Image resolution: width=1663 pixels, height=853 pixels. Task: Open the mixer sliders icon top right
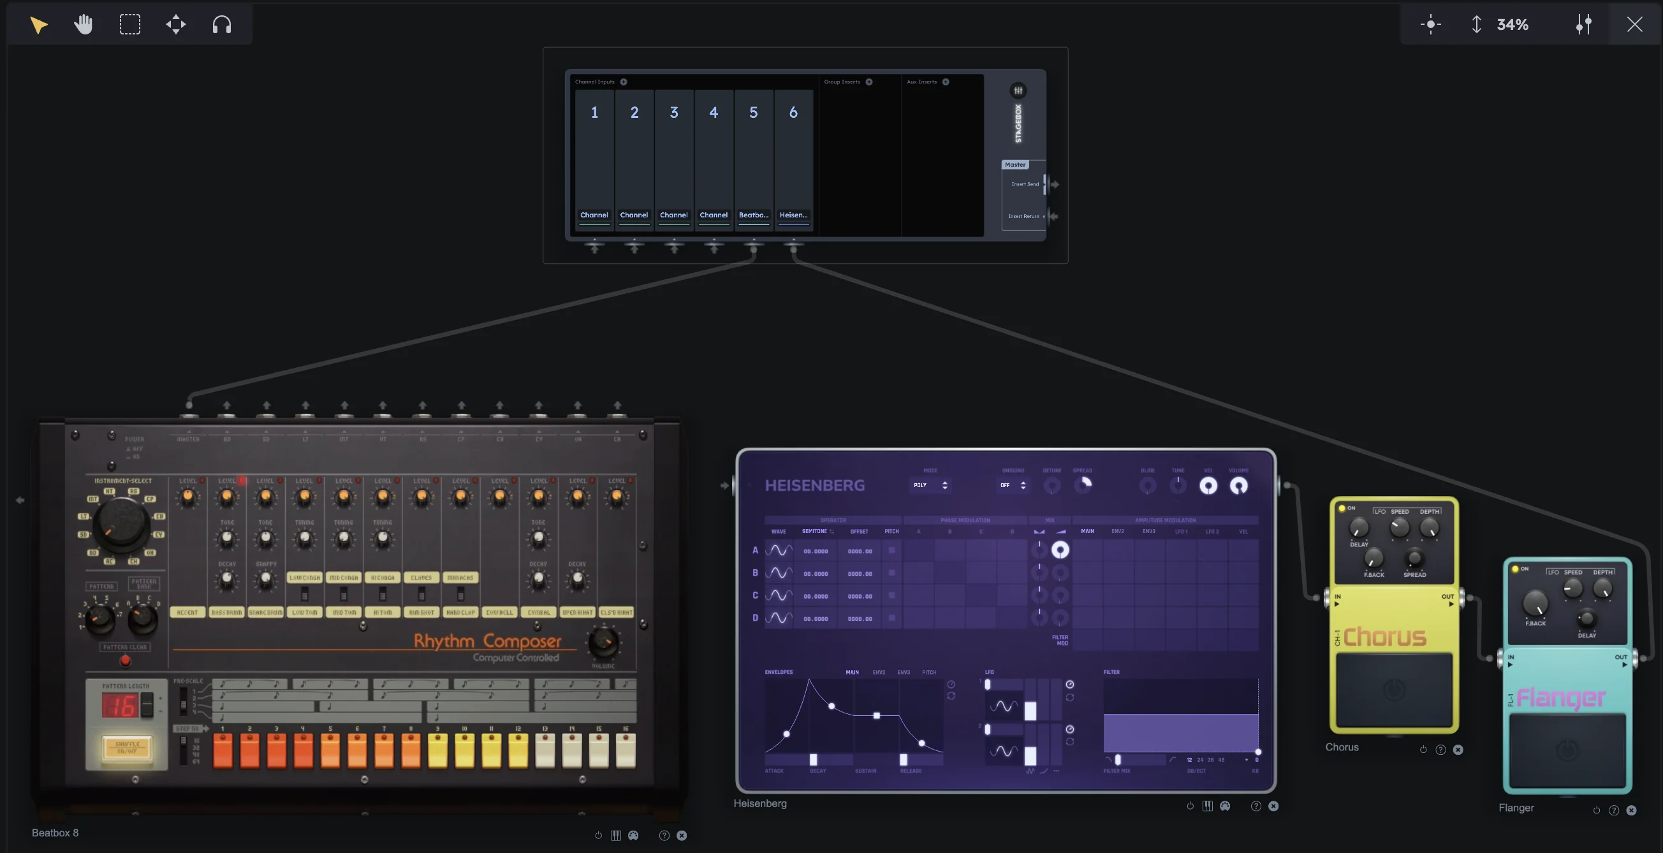click(x=1583, y=24)
